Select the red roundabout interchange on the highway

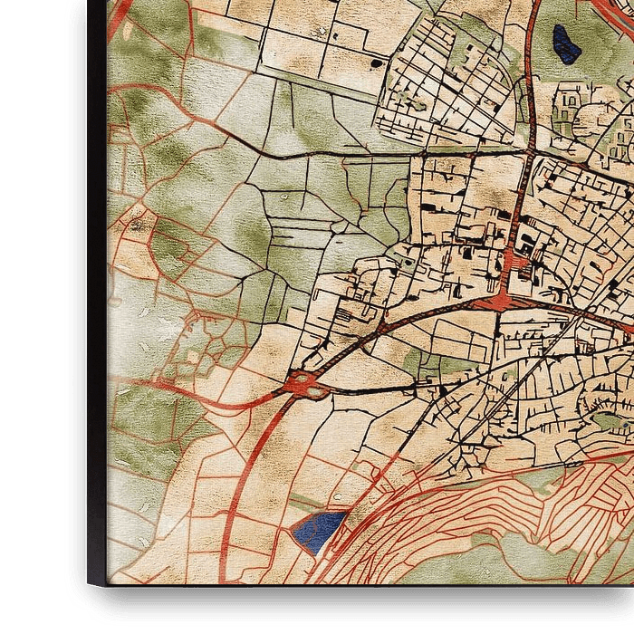coord(310,385)
